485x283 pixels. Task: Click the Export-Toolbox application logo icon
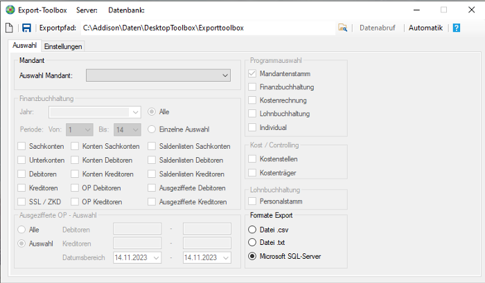(10, 10)
